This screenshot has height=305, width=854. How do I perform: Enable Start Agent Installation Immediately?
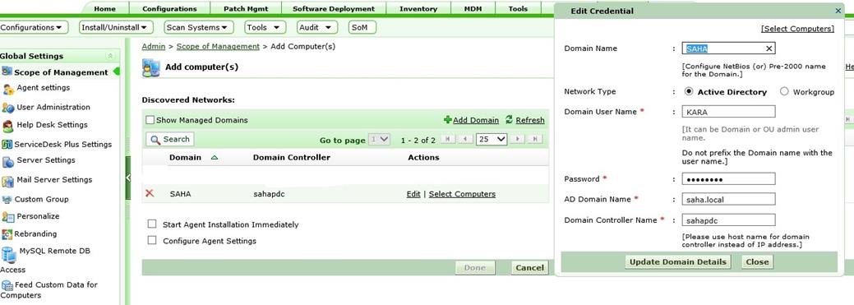[x=152, y=224]
